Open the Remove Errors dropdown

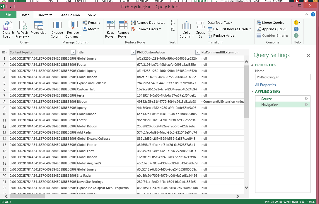160,29
